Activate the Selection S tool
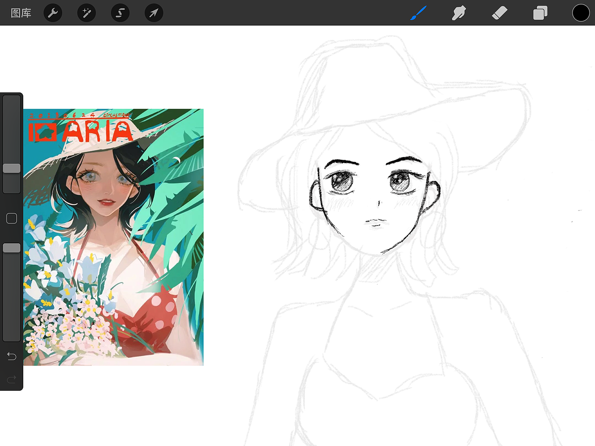 [x=120, y=13]
